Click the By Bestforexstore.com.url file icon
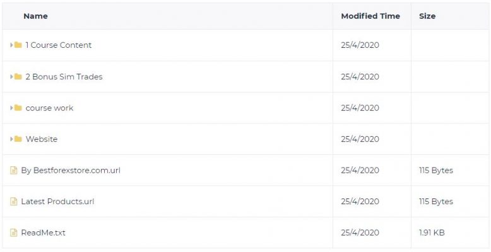This screenshot has height=252, width=491. click(14, 170)
